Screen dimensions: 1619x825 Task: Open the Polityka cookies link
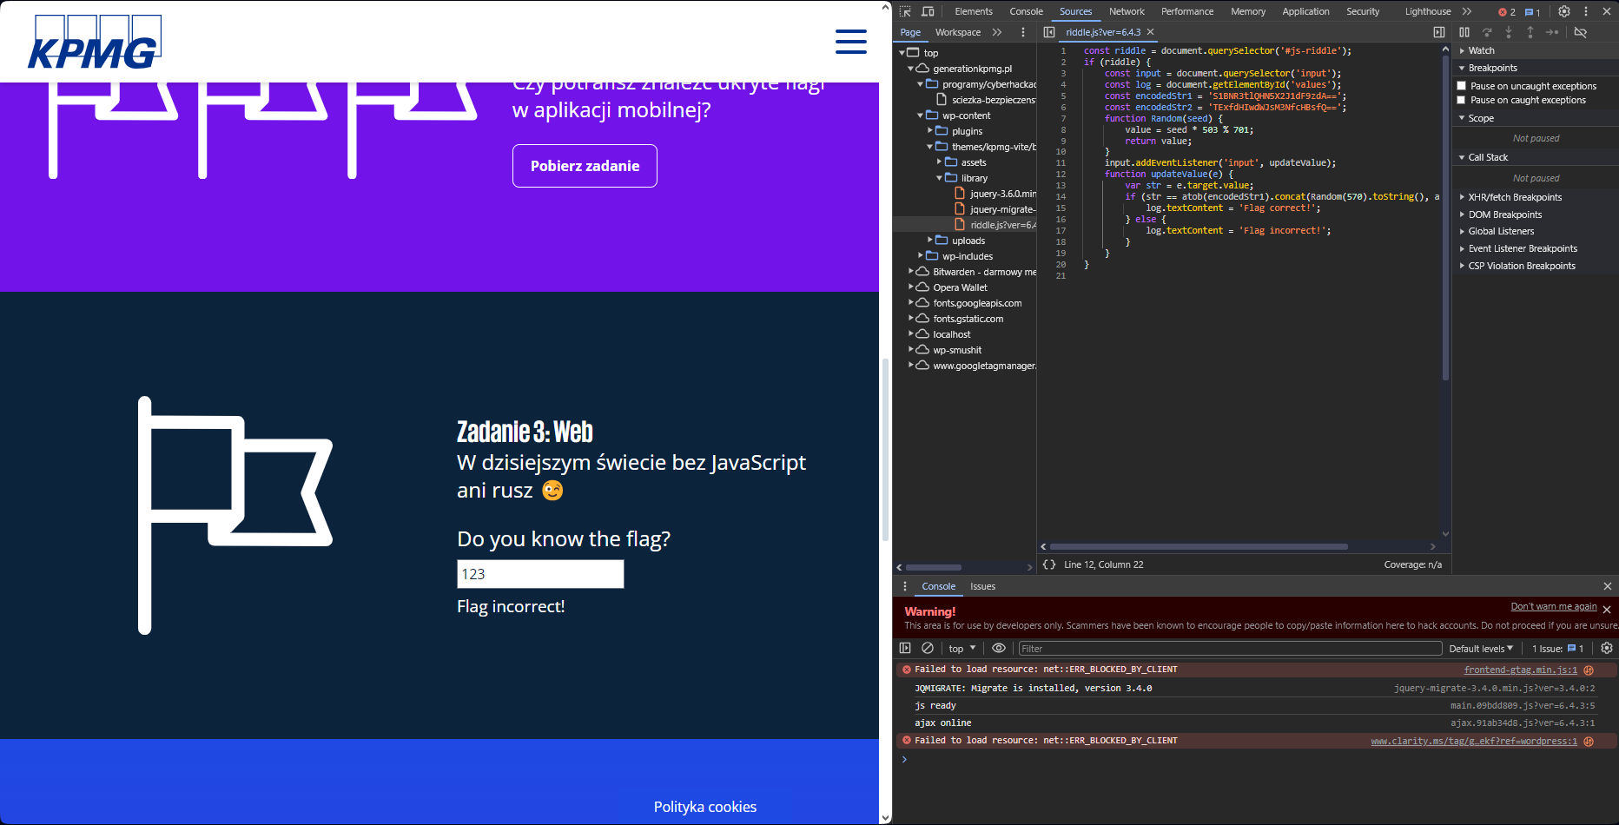click(705, 807)
